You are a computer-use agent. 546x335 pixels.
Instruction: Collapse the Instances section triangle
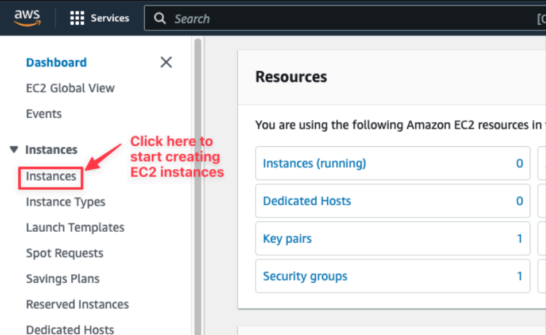click(x=14, y=150)
